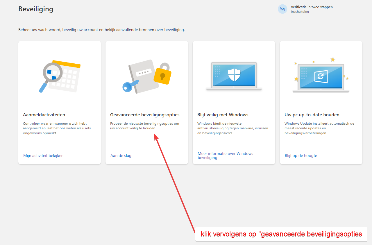Click the two-step verification shield icon
The width and height of the screenshot is (372, 245).
[282, 9]
